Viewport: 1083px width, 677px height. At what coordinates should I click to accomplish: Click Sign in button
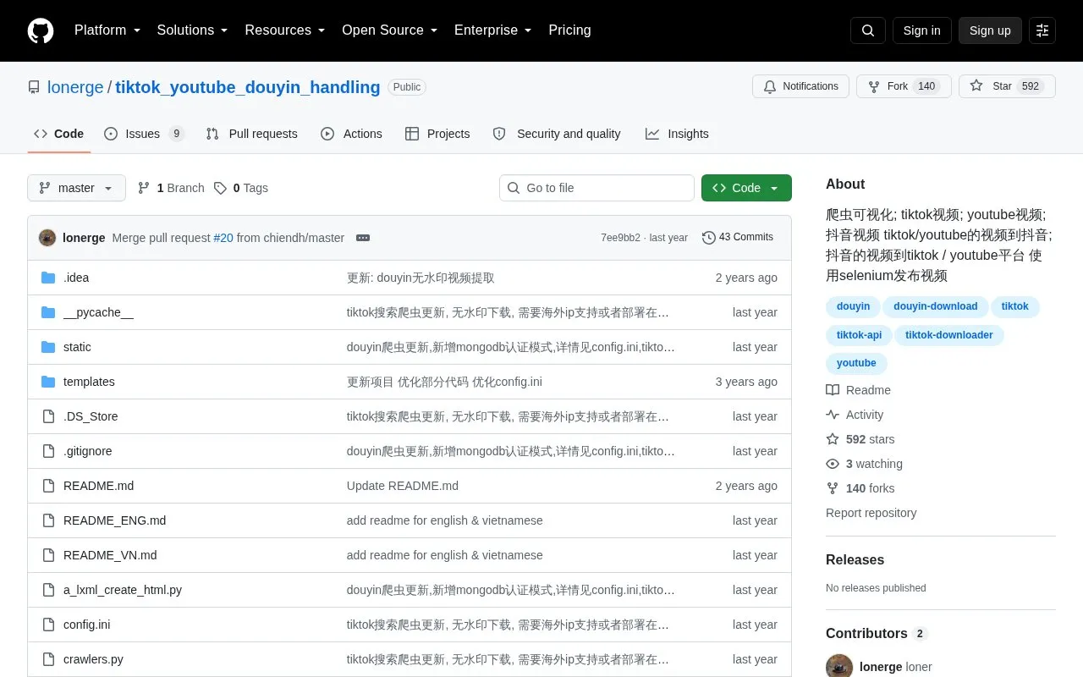(921, 30)
